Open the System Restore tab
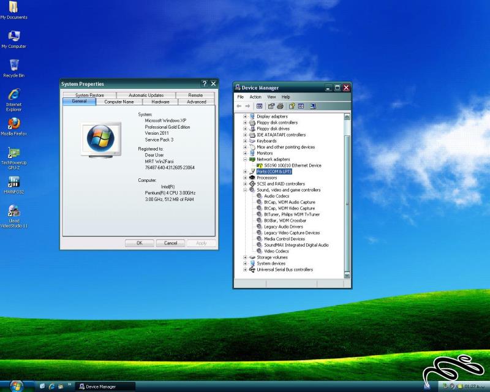 pos(89,95)
